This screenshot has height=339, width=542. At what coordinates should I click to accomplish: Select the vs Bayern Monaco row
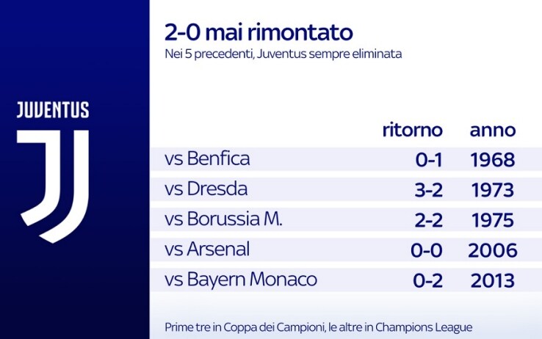point(346,280)
